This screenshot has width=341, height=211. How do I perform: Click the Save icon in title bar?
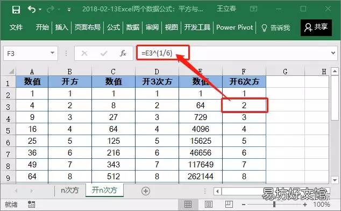(x=16, y=10)
